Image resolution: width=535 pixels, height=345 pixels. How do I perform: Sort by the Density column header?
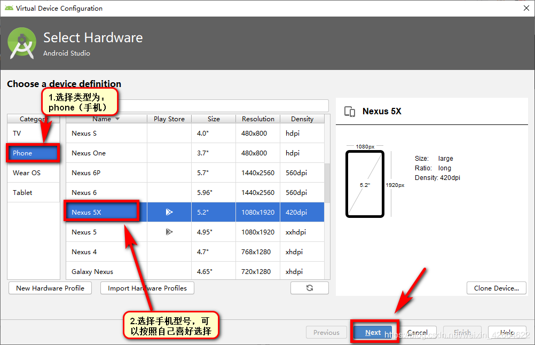pos(302,119)
